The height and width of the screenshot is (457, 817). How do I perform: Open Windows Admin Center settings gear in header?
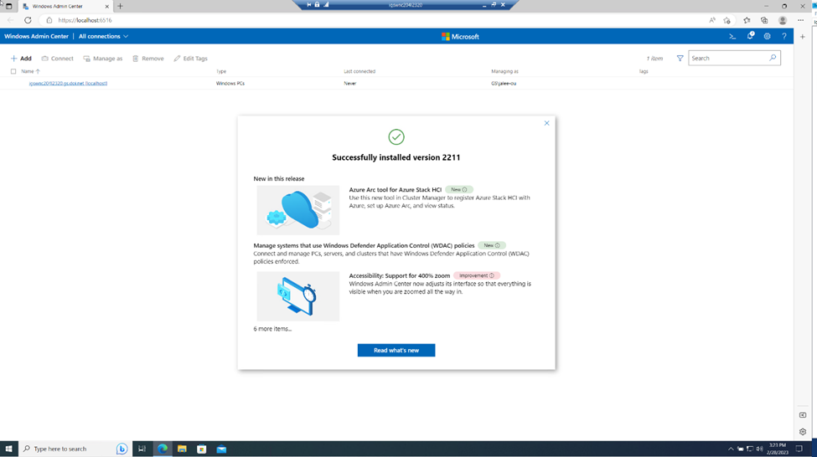(x=767, y=37)
